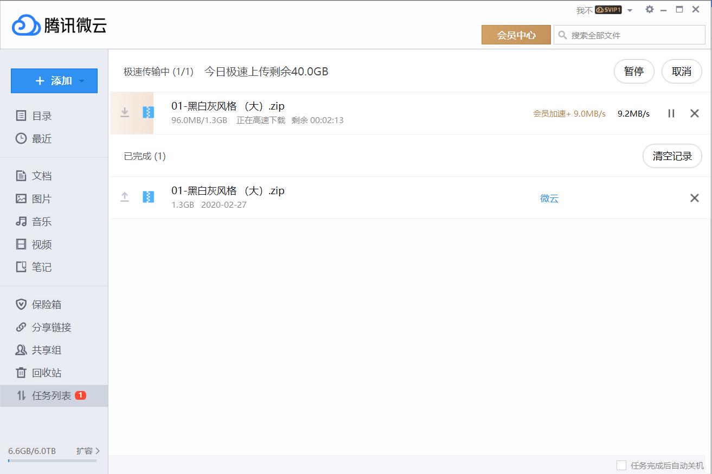Cancel the completed upload record

[695, 198]
